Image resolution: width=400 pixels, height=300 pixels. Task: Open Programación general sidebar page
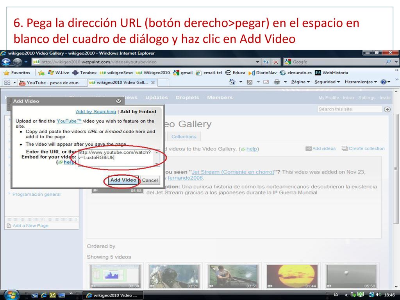[36, 195]
